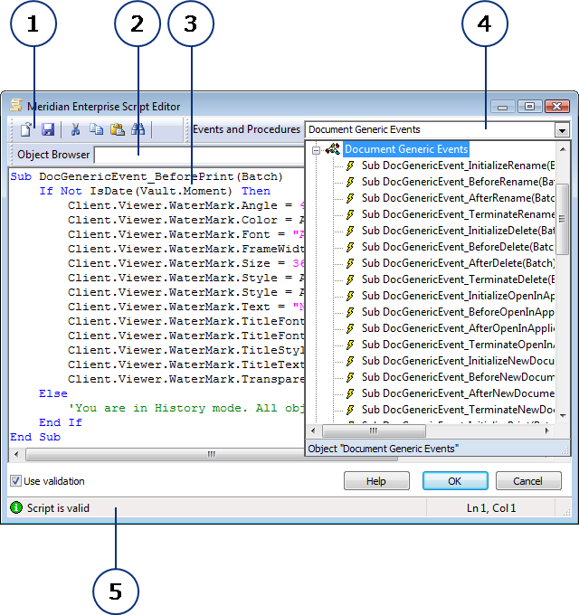Click lightning icon beside DocGenericEvent_BeforeDelete

[350, 247]
